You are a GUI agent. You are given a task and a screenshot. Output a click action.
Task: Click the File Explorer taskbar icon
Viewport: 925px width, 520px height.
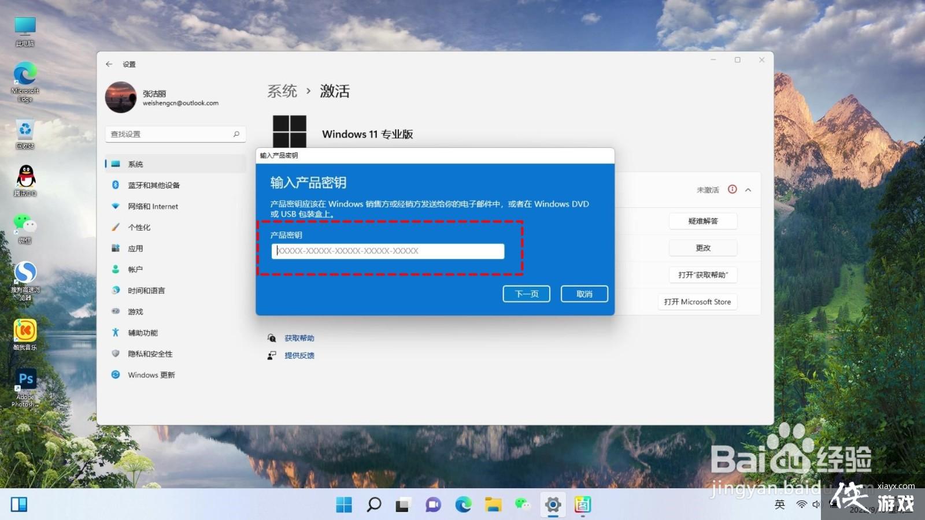493,504
